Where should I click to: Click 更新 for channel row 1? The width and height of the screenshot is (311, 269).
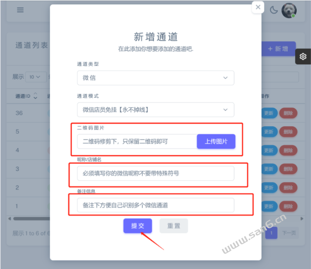coord(269,206)
